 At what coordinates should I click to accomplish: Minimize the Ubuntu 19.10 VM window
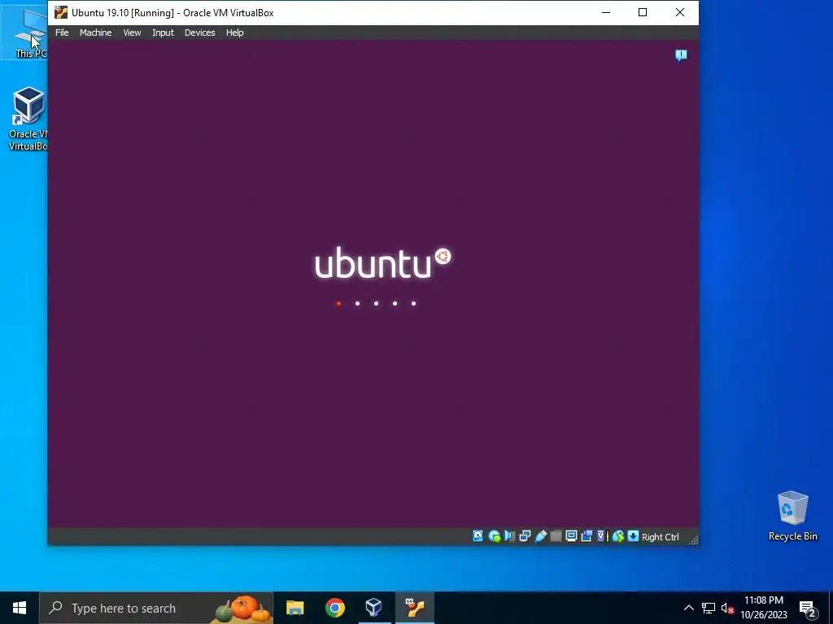(x=605, y=12)
